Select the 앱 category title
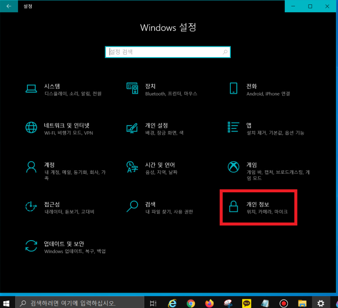The height and width of the screenshot is (308, 338). point(249,125)
